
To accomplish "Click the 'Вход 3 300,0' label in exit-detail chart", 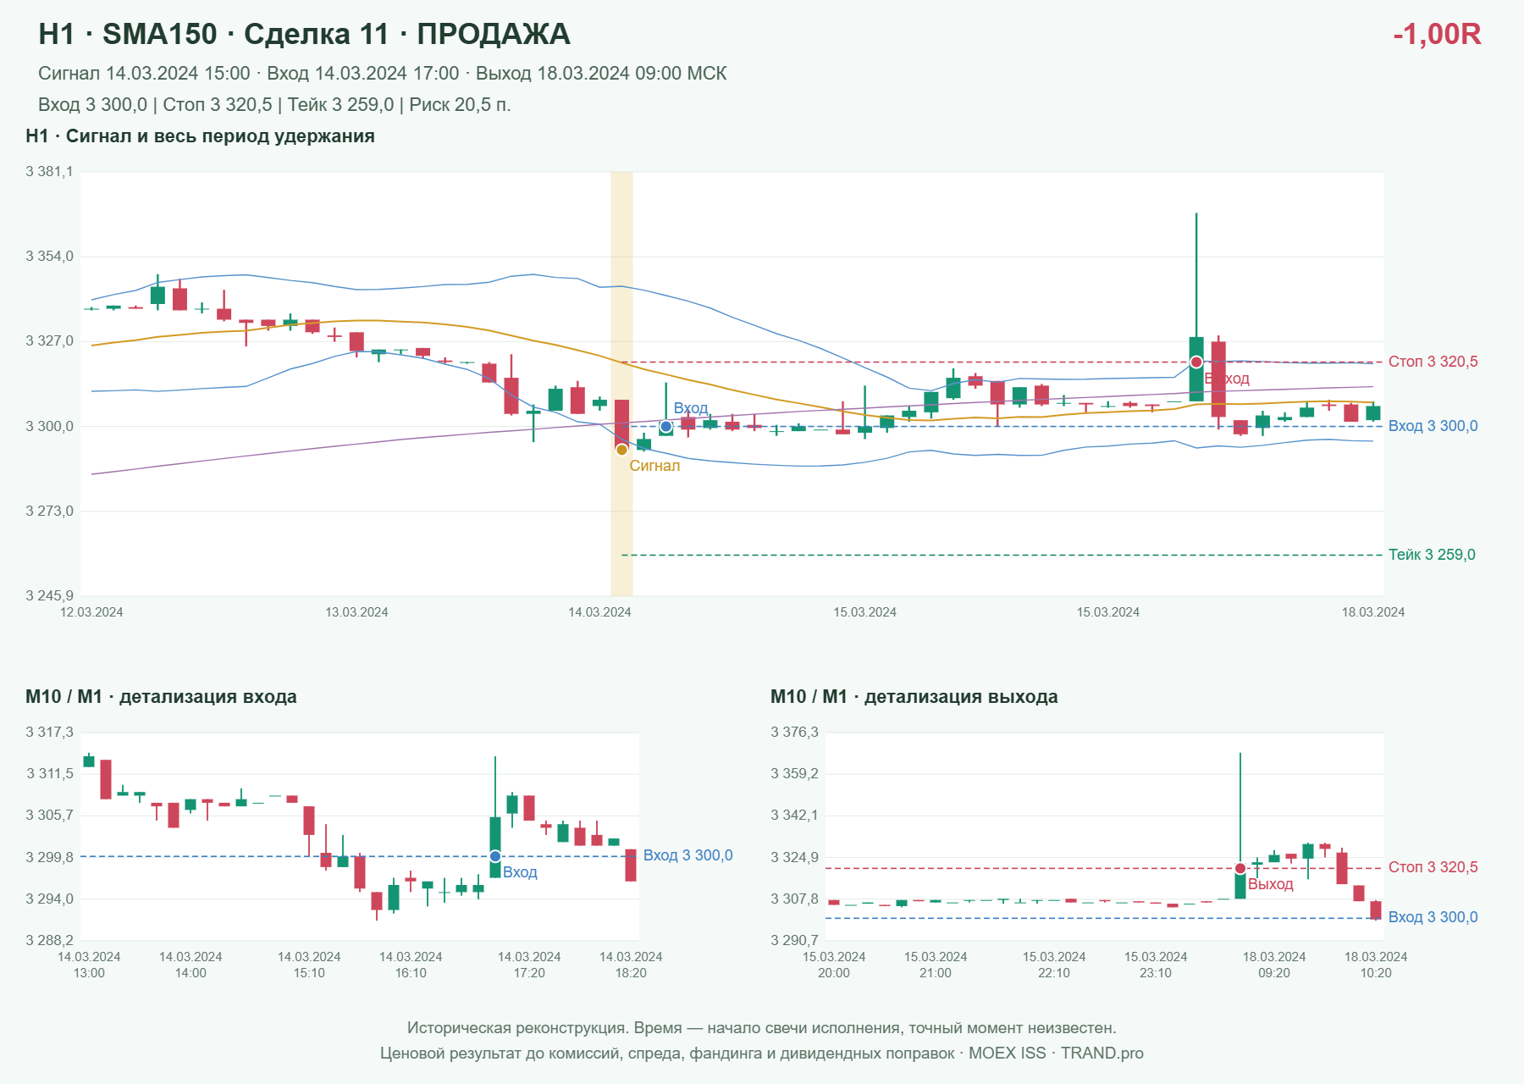I will [x=1433, y=917].
